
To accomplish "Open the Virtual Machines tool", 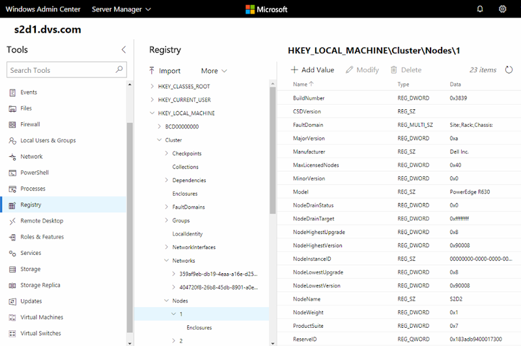I will (x=64, y=317).
